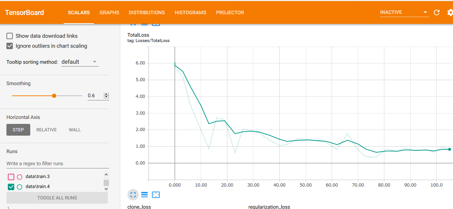
Task: Open TensorBoard settings gear
Action: click(x=450, y=12)
